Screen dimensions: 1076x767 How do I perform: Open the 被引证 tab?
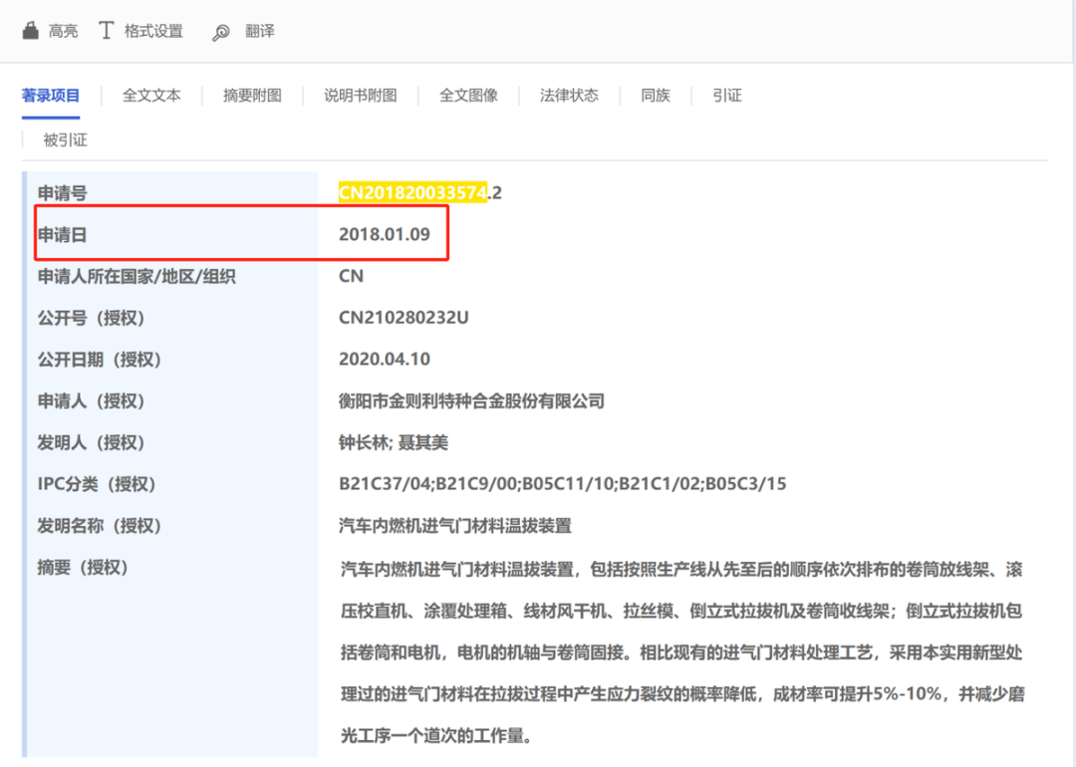coord(65,140)
